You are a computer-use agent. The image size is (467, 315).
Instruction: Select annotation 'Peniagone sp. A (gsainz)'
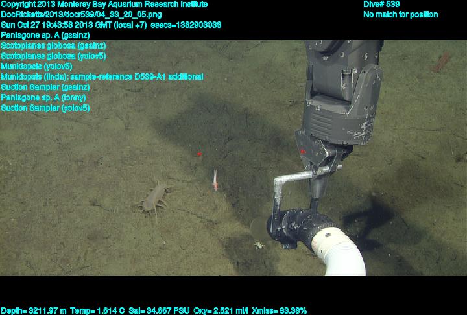pyautogui.click(x=45, y=36)
